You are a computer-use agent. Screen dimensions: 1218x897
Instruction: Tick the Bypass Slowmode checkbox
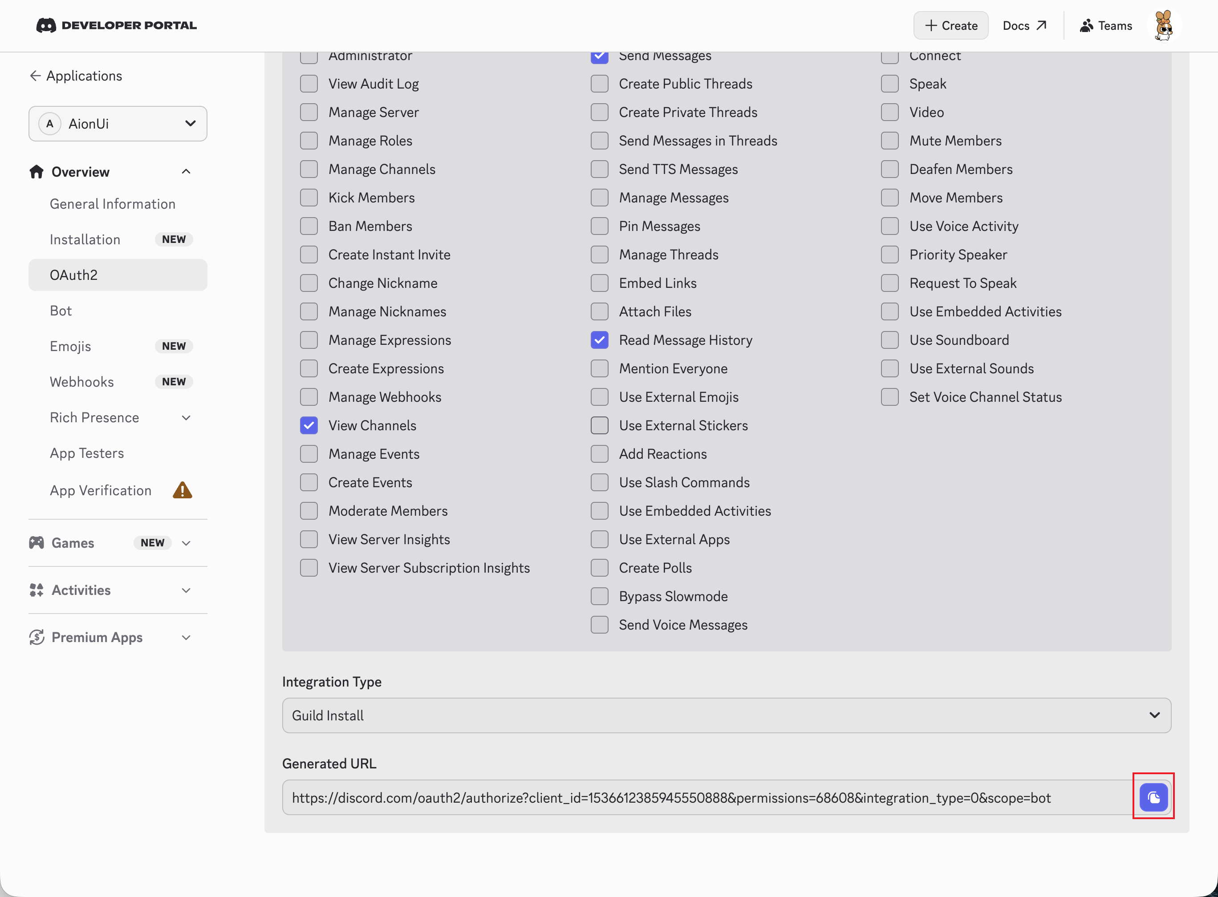tap(600, 596)
